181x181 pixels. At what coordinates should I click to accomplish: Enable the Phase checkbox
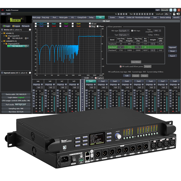tap(98, 26)
